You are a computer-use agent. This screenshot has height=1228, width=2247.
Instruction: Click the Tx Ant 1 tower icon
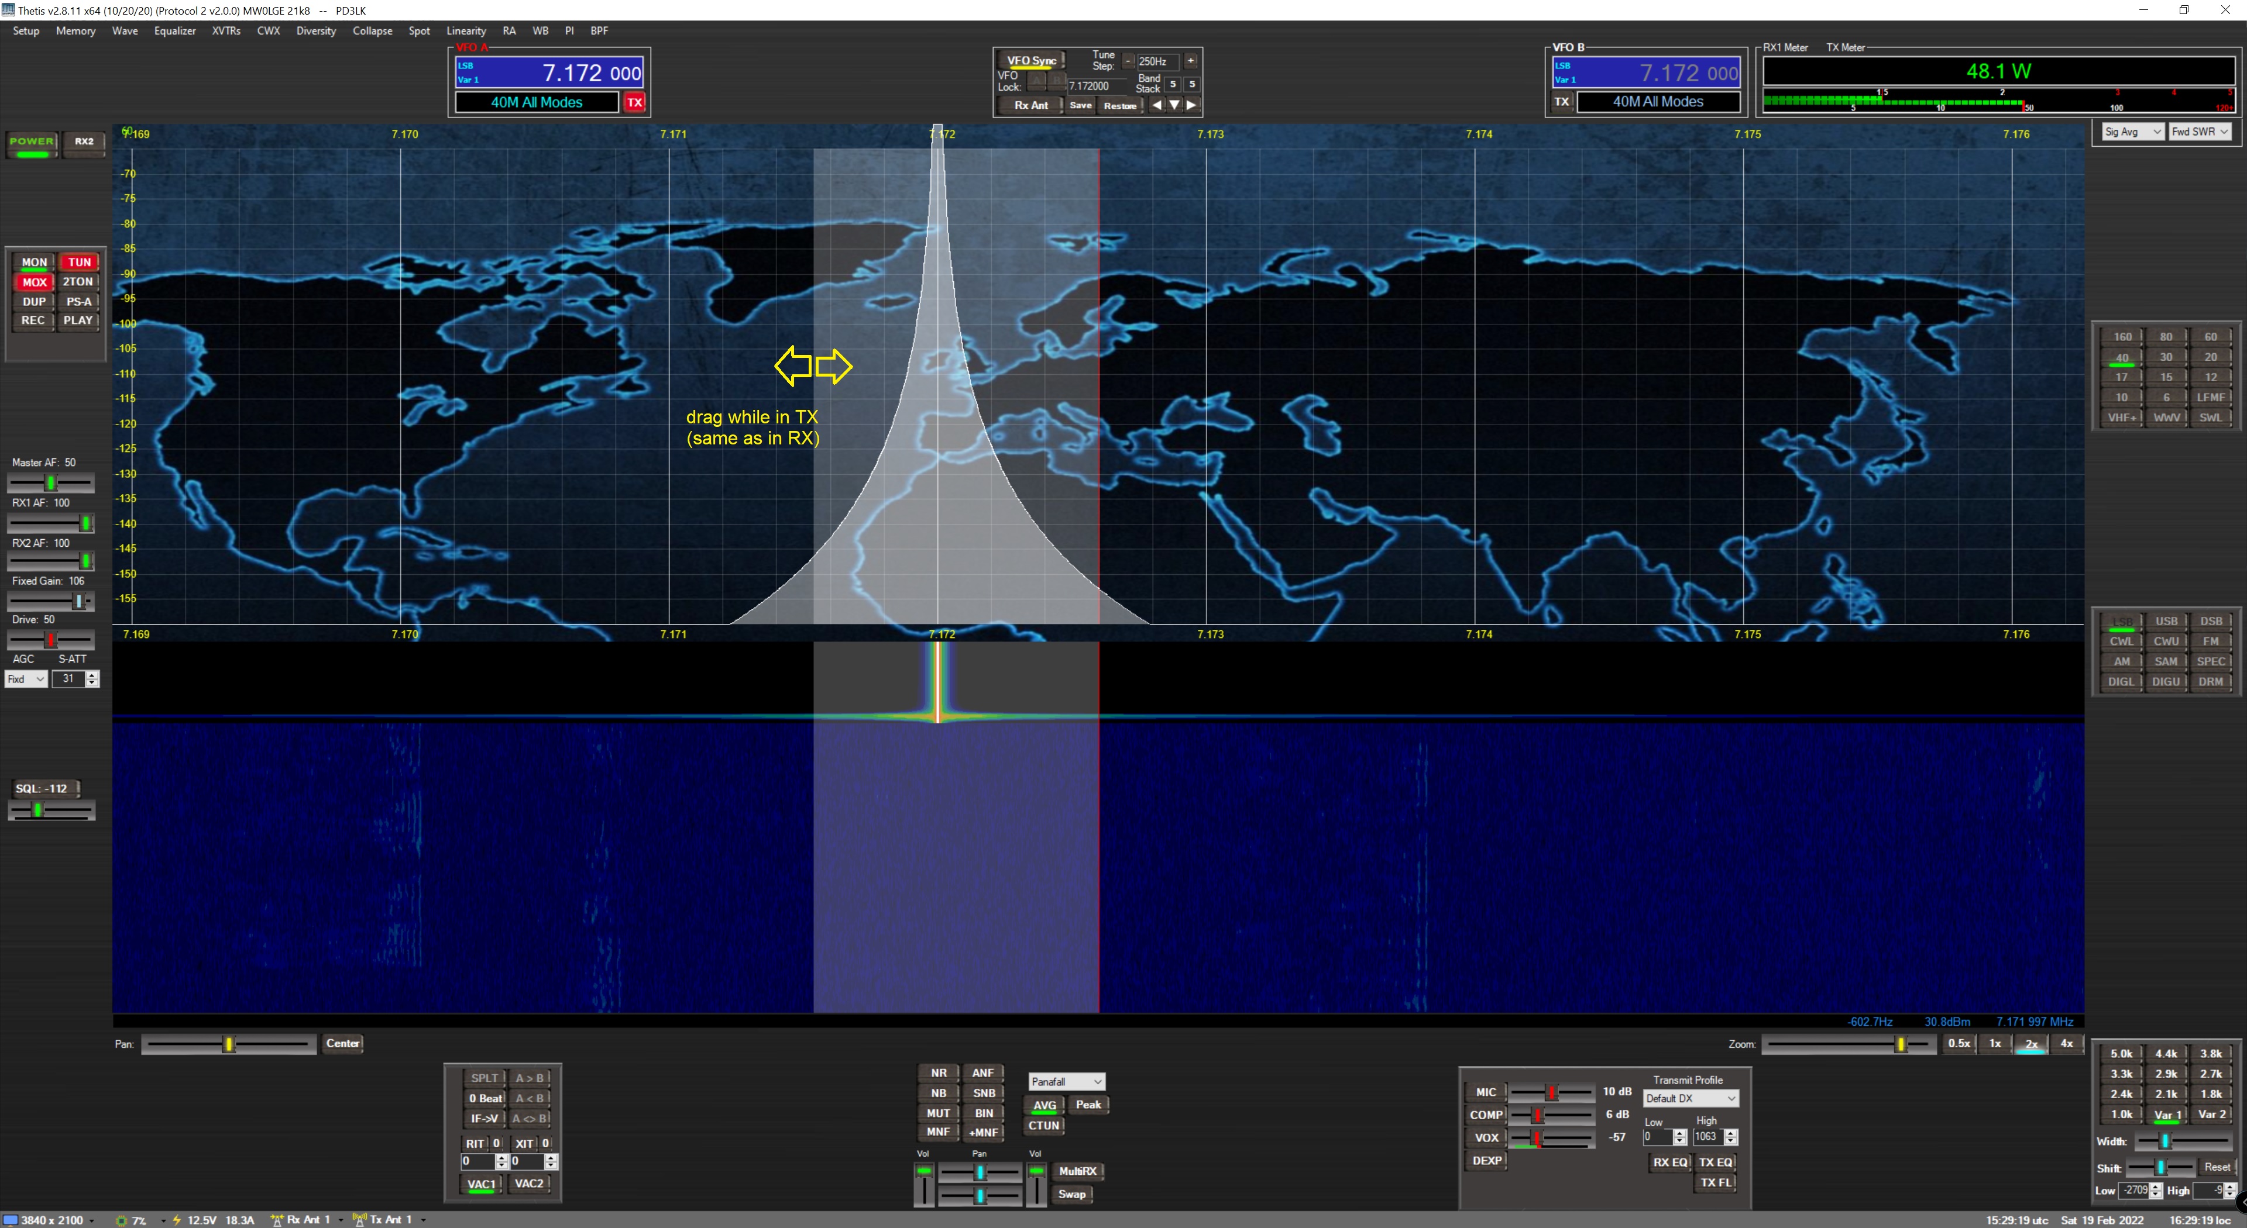pyautogui.click(x=359, y=1219)
